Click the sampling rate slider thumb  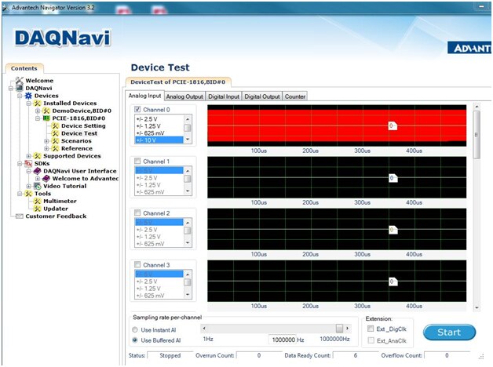(339, 329)
